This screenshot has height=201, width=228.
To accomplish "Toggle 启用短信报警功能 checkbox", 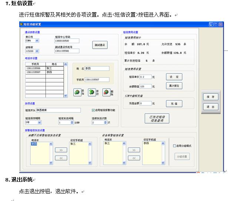I will tap(93, 110).
